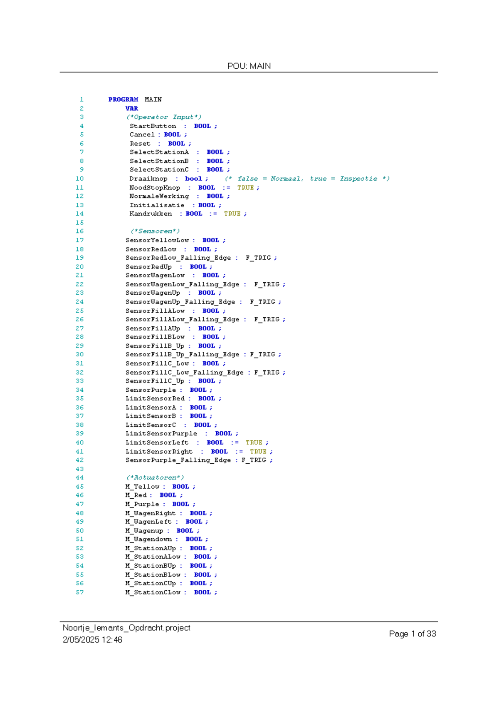This screenshot has width=499, height=706.
Task: Click TRUE value on the LimitSensorRight line
Action: pos(258,452)
